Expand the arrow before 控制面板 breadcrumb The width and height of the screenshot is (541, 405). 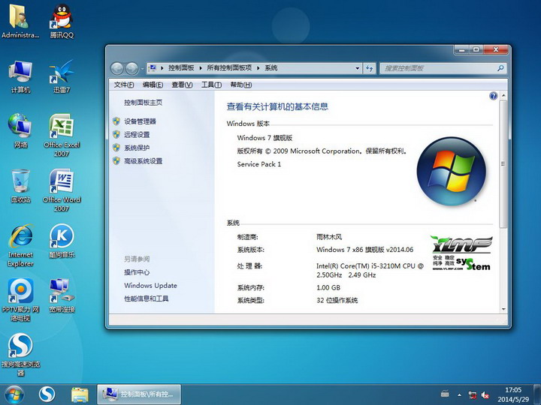point(162,68)
